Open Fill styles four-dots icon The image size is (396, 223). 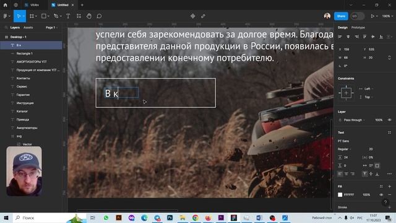(x=381, y=186)
